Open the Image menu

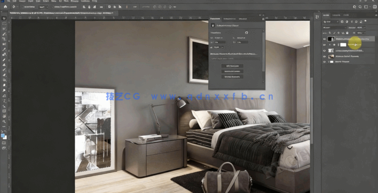click(22, 1)
